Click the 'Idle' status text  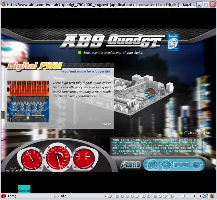pyautogui.click(x=63, y=196)
